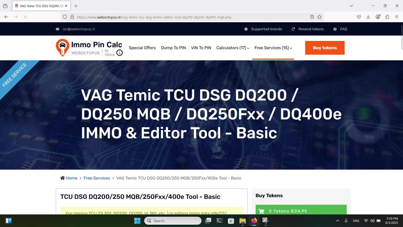The image size is (403, 227).
Task: Toggle reader view in the address bar
Action: click(312, 17)
